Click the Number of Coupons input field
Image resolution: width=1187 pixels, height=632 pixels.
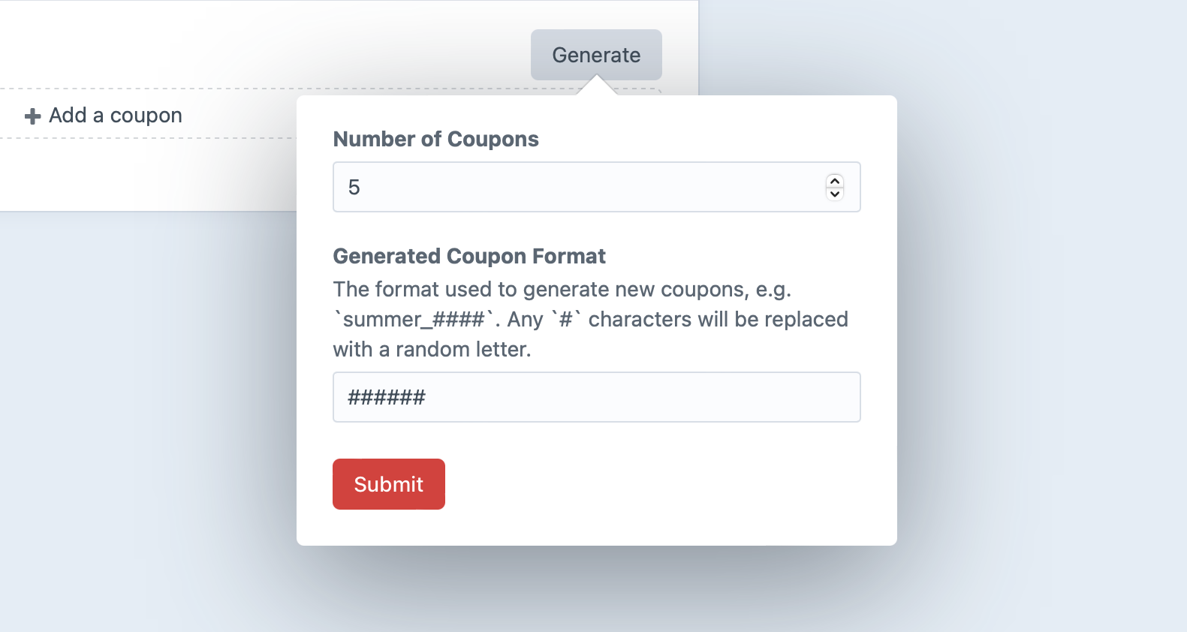(526, 187)
